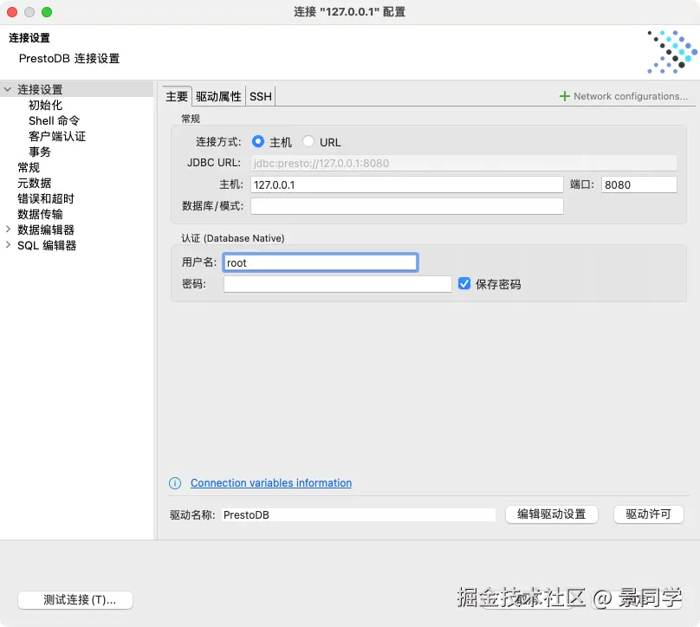Open Network configurations link

(631, 96)
